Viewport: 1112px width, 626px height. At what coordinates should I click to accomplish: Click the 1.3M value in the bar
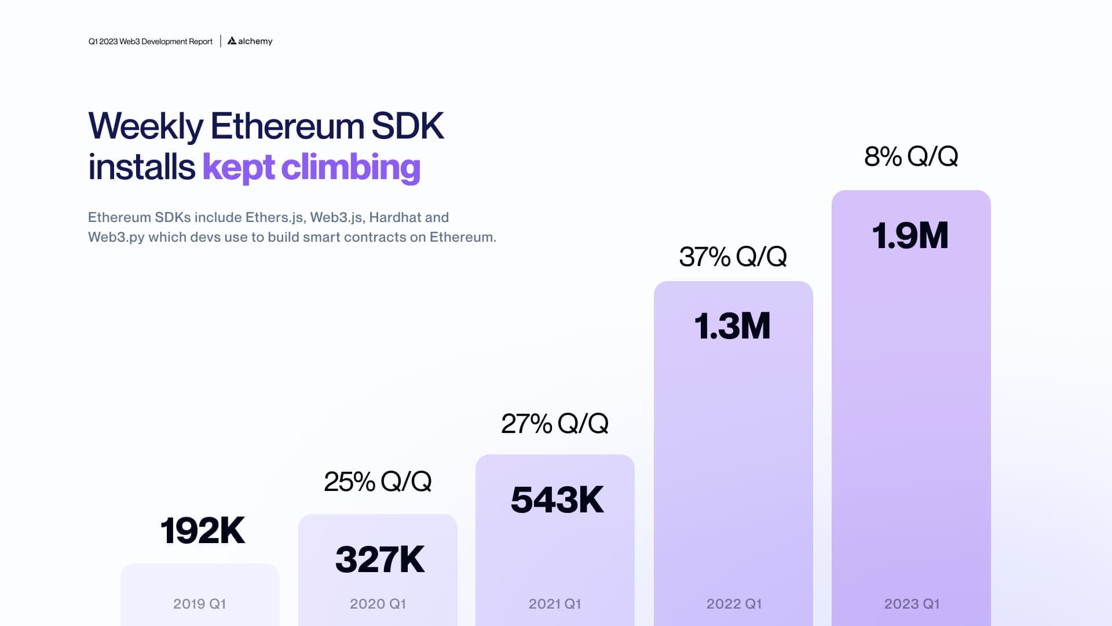(x=732, y=326)
